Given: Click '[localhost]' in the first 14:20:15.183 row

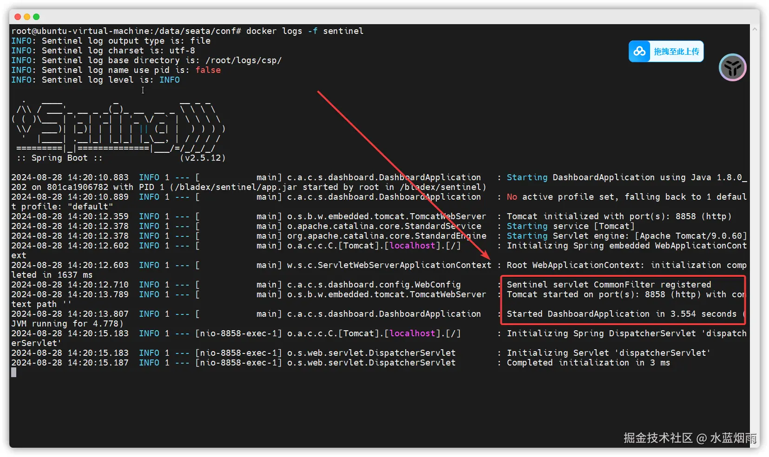Looking at the screenshot, I should click(412, 333).
